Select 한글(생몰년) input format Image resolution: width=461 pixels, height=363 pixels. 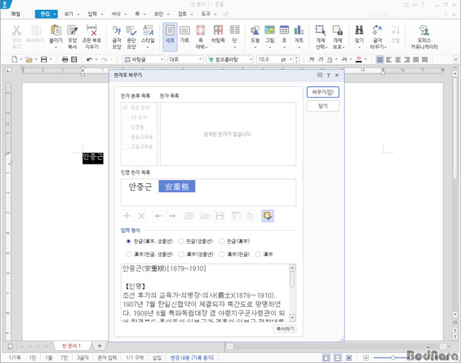pyautogui.click(x=195, y=241)
